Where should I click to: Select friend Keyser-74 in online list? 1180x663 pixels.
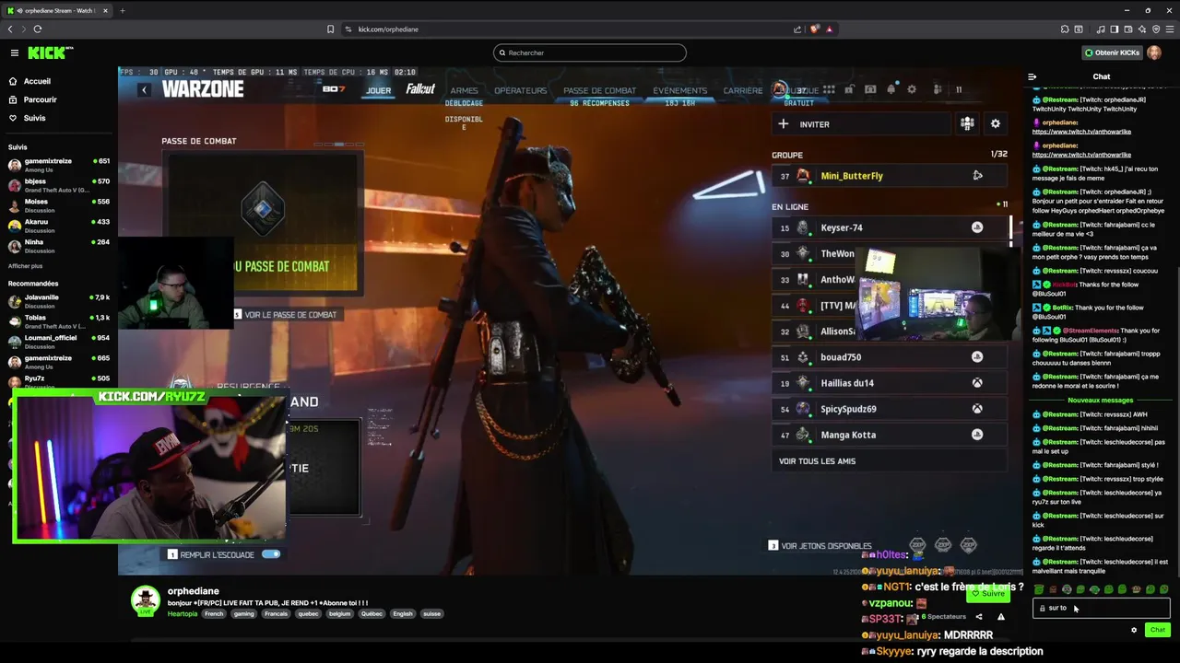tap(891, 227)
